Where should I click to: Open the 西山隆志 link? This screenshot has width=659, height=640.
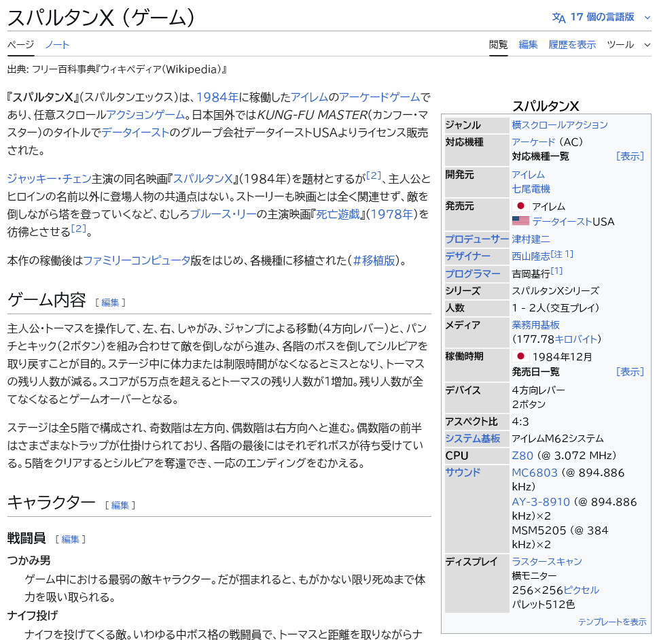pos(531,256)
